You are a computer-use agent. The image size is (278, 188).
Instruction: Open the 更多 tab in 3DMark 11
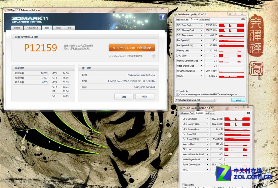tap(70, 28)
